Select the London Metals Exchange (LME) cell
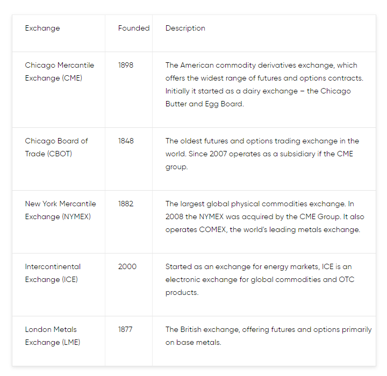This screenshot has width=387, height=376. 52,336
